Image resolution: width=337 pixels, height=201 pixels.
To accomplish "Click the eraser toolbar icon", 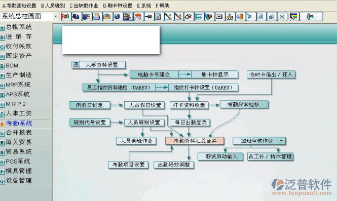I will click(x=189, y=17).
